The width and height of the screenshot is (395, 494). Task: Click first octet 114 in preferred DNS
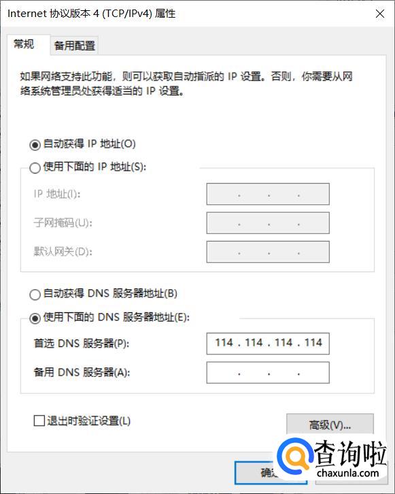click(224, 342)
